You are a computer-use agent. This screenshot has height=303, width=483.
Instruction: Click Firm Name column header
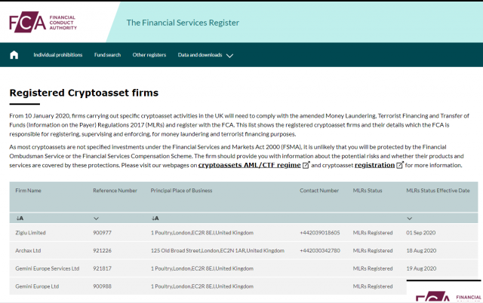(29, 191)
